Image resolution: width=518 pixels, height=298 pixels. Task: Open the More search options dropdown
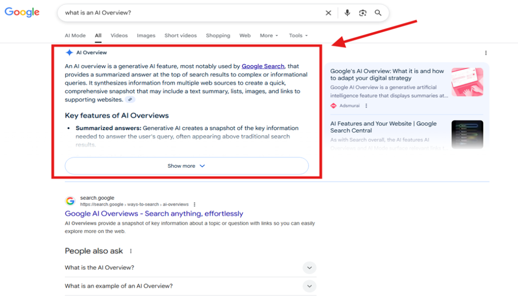[269, 35]
